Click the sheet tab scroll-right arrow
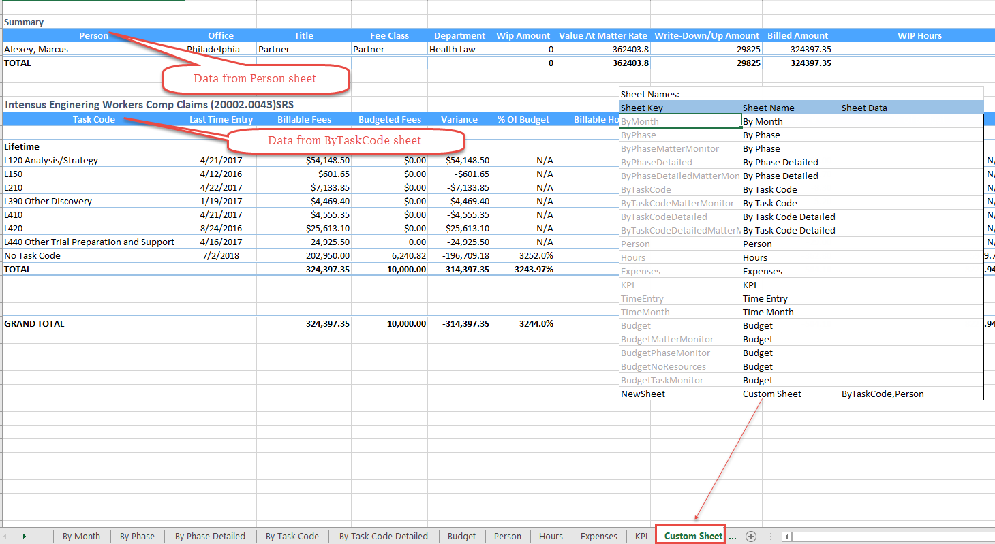 coord(25,536)
